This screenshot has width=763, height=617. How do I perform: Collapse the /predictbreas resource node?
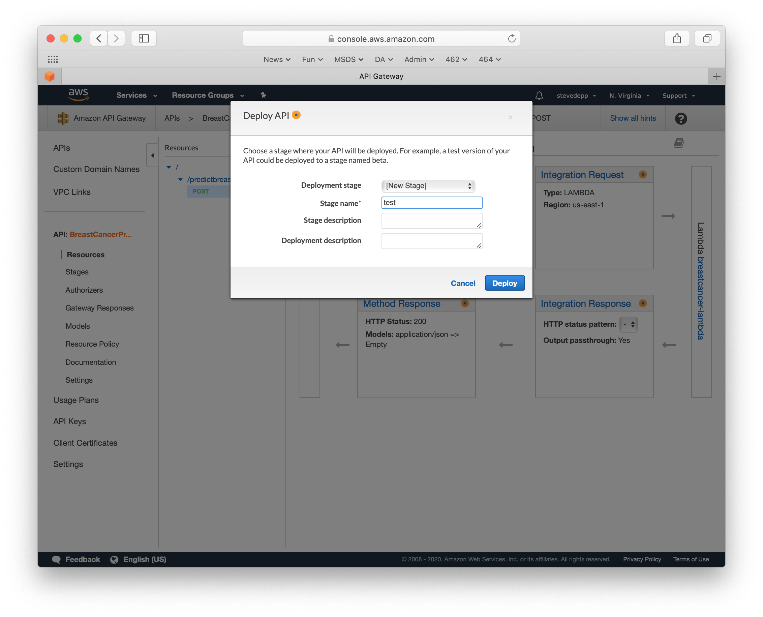(180, 179)
